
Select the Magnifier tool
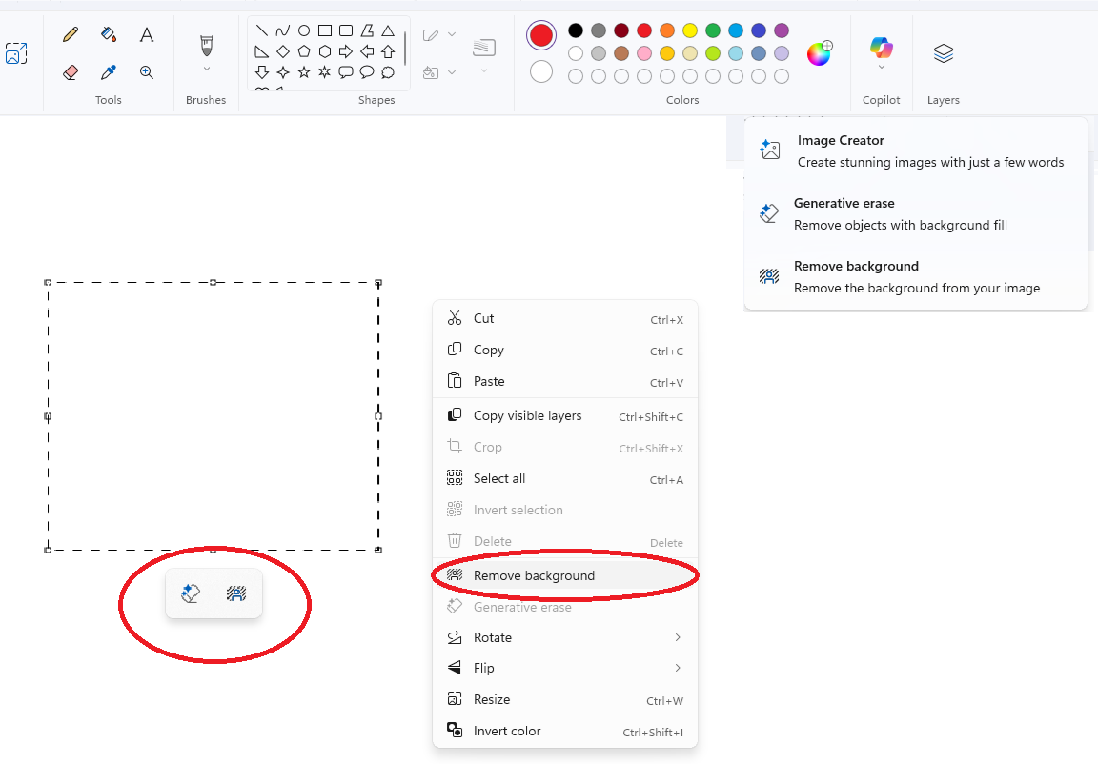[147, 72]
